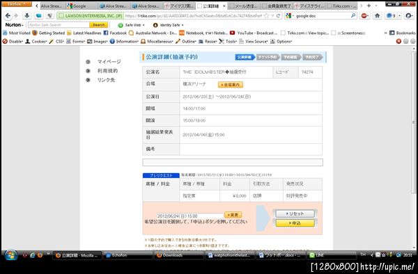Switch to the アイマス tab
The width and height of the screenshot is (418, 274).
[180, 6]
